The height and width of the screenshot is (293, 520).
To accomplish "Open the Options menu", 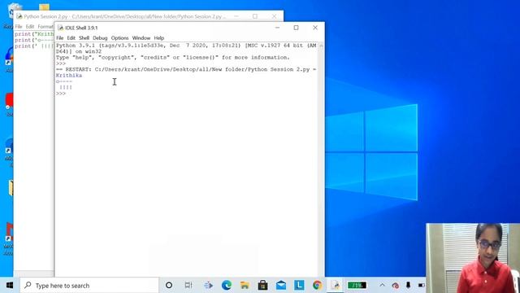I will pos(119,38).
